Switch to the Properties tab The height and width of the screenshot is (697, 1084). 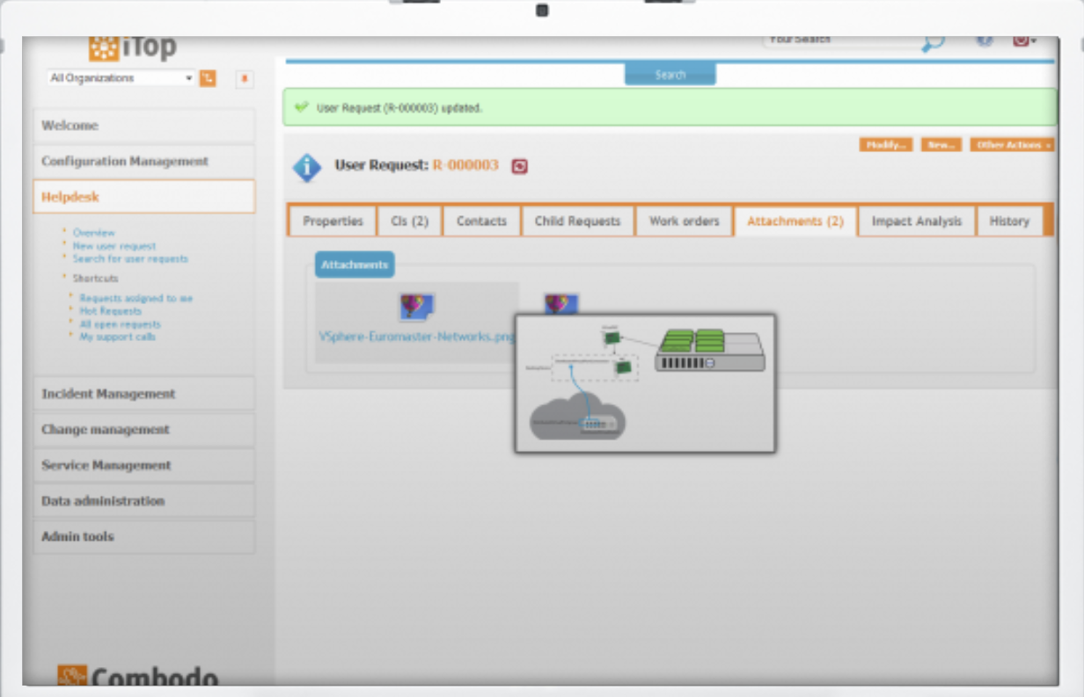pos(332,221)
